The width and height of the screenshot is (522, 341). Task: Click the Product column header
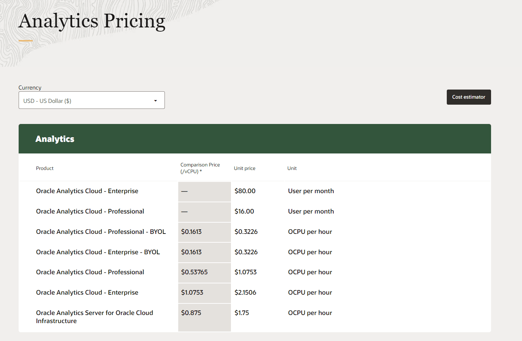coord(45,168)
